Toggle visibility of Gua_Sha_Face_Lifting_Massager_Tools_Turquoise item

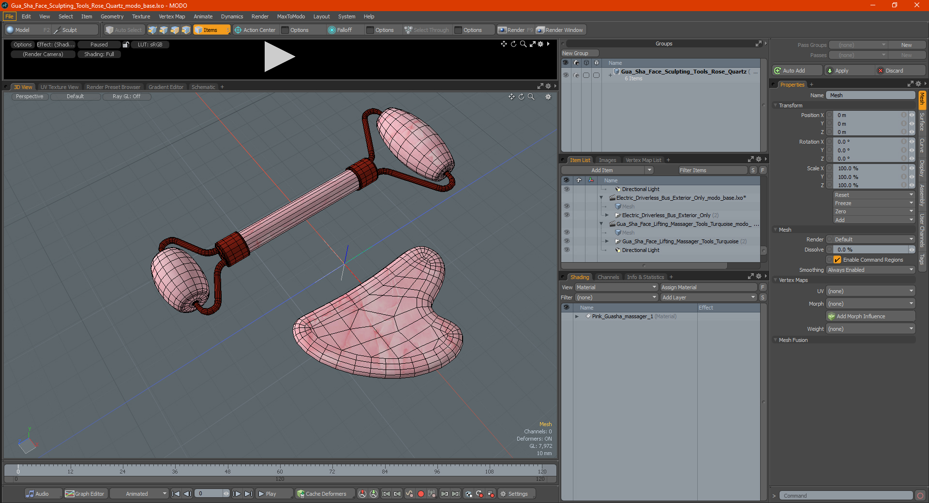click(567, 241)
